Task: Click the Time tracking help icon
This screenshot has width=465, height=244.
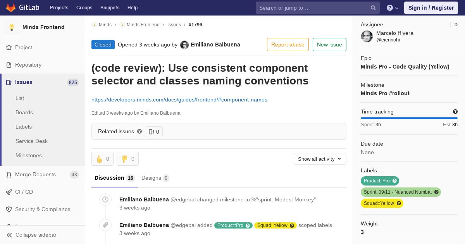Action: [455, 112]
